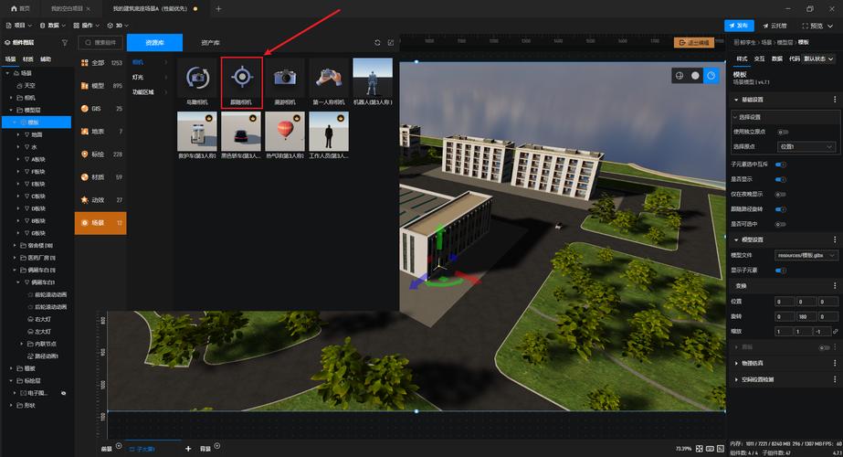Add a new page with bottom plus icon
The image size is (843, 457).
(x=188, y=449)
